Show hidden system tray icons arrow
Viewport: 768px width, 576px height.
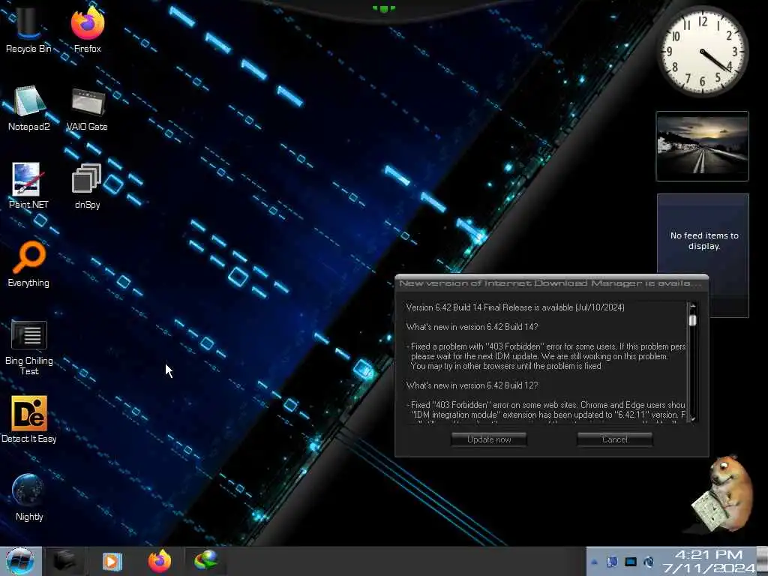[594, 562]
